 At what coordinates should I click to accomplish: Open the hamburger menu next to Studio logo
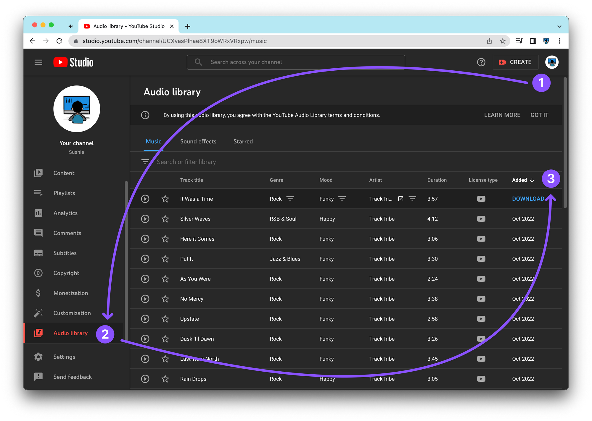point(38,62)
